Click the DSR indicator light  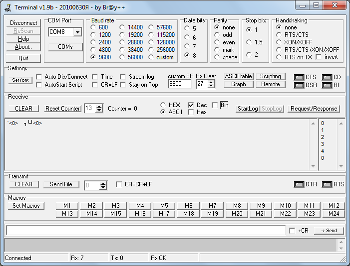299,85
